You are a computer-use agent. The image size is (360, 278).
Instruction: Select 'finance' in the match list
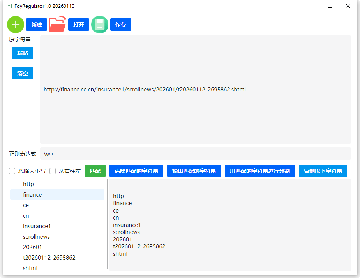57,195
